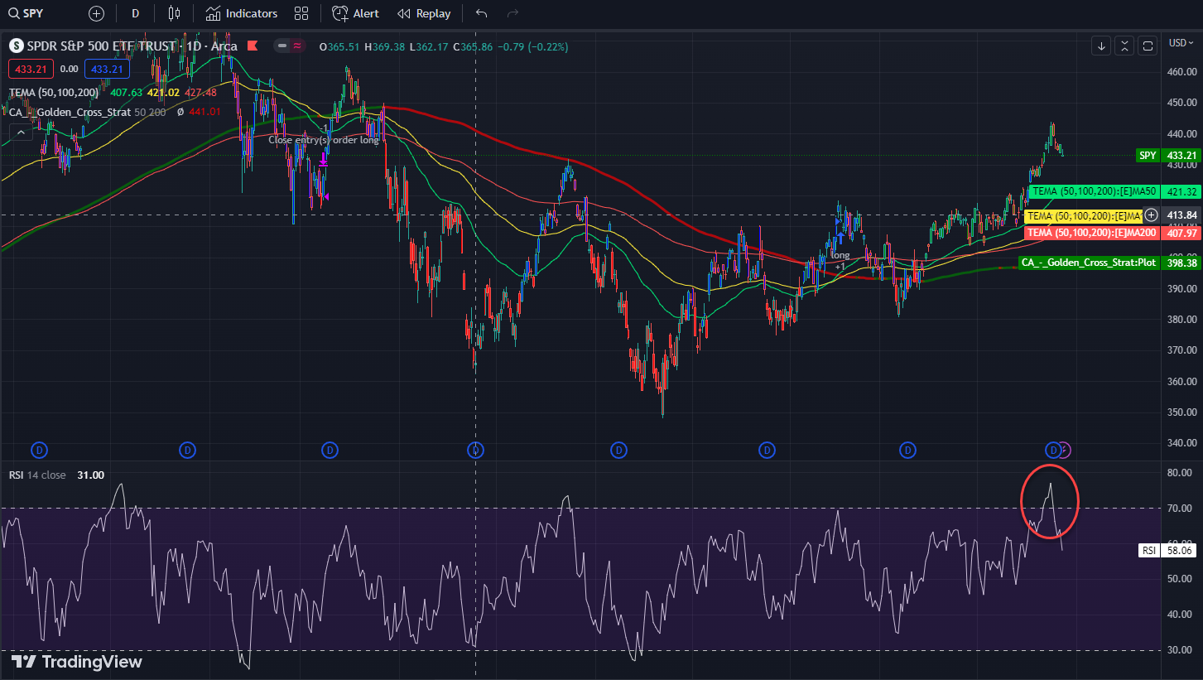Click the 460.00 price scale label
Viewport: 1203px width, 680px height.
click(x=1181, y=72)
